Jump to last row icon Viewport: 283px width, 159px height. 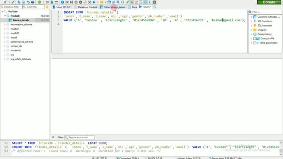click(72, 2)
